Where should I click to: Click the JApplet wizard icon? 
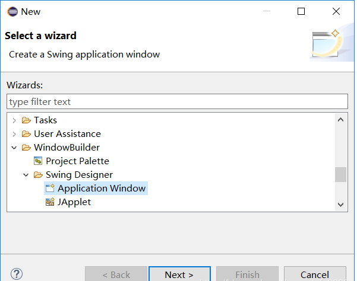click(x=50, y=202)
